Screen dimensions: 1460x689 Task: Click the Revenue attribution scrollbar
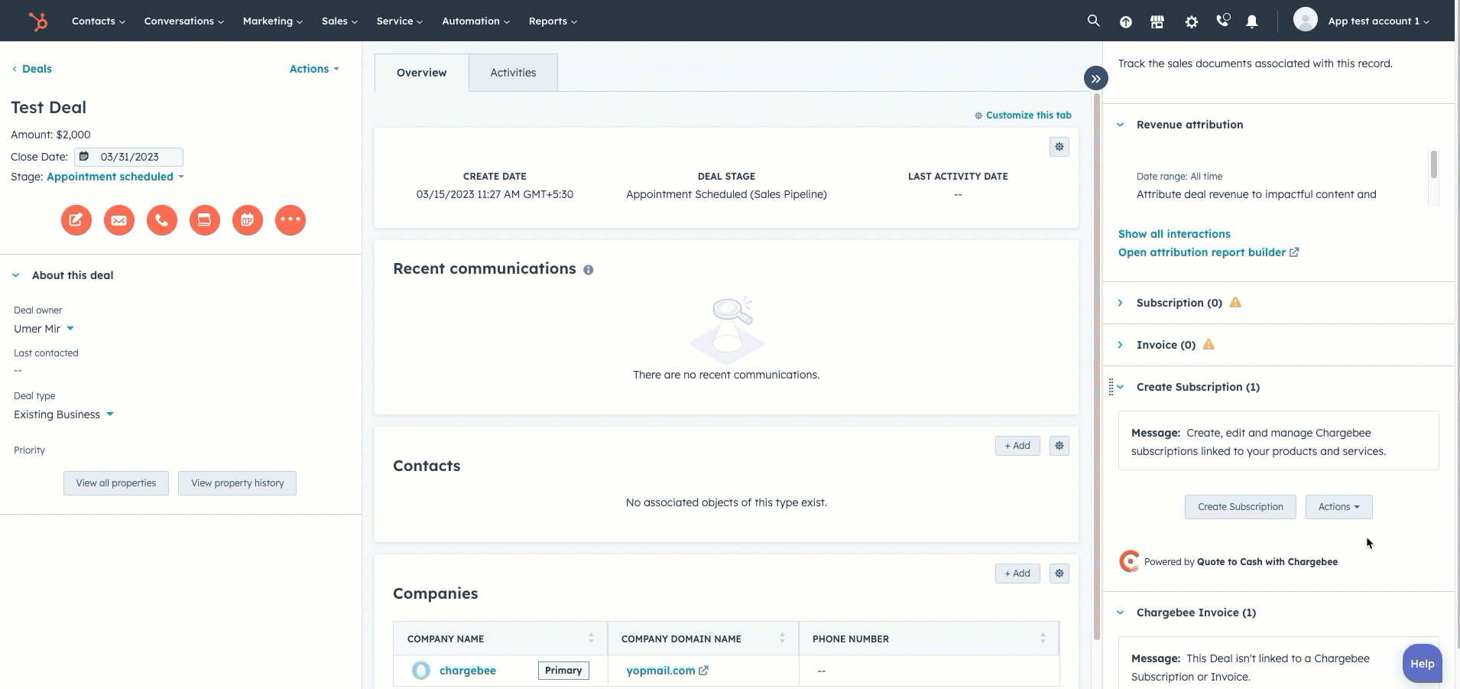tap(1433, 164)
